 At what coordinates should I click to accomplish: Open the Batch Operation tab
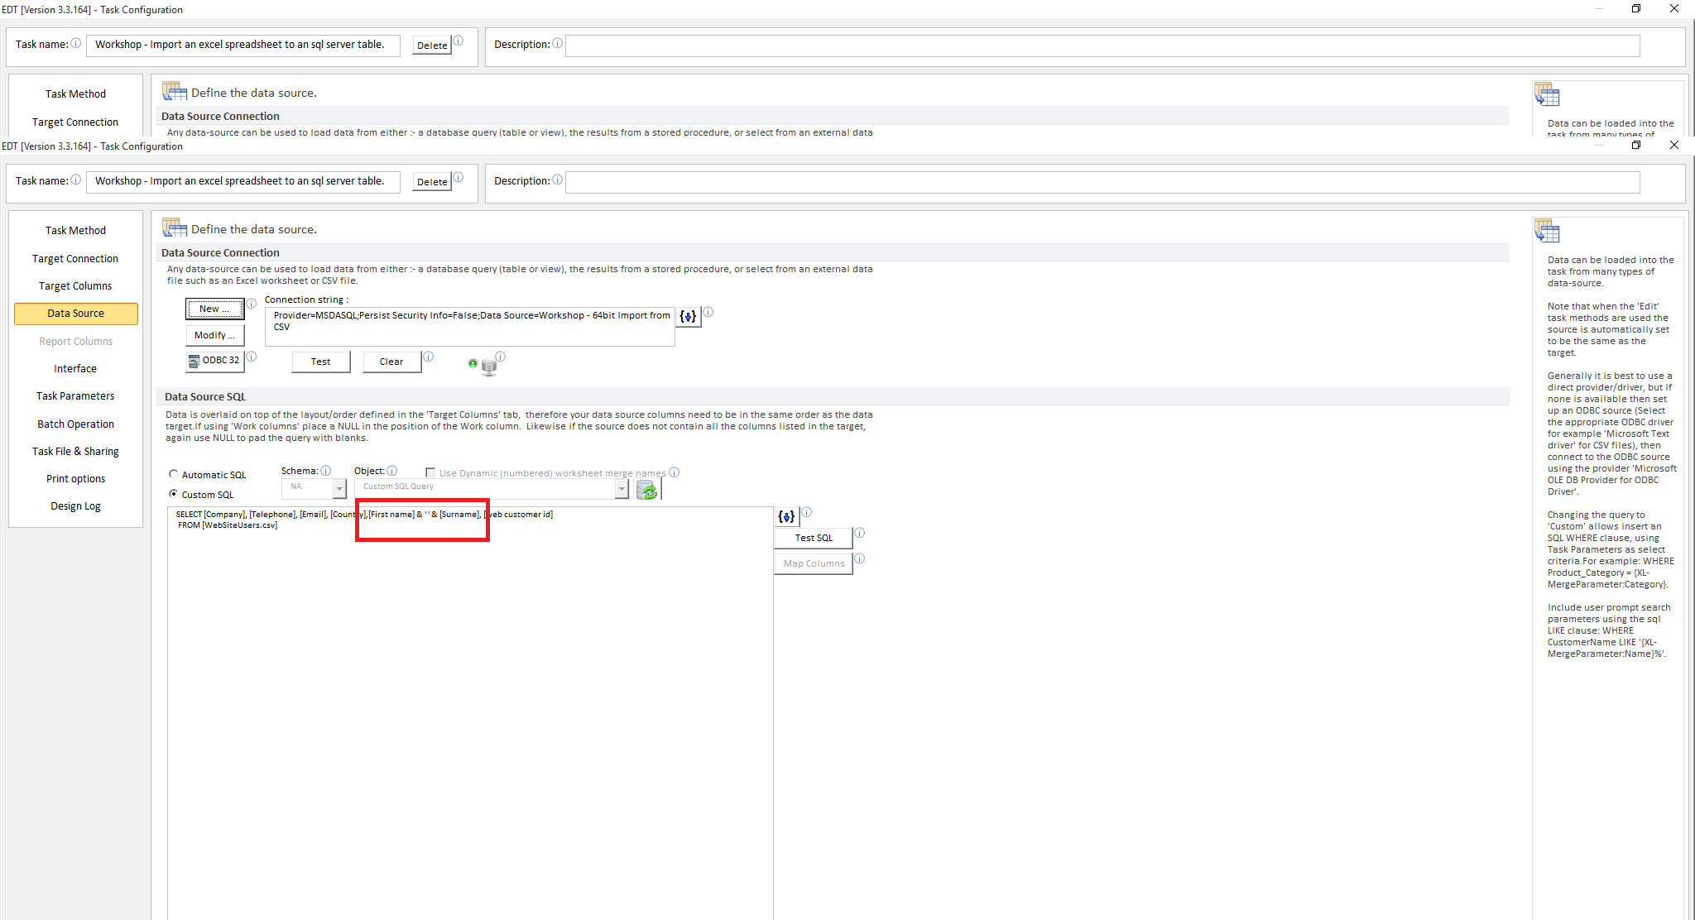[75, 424]
